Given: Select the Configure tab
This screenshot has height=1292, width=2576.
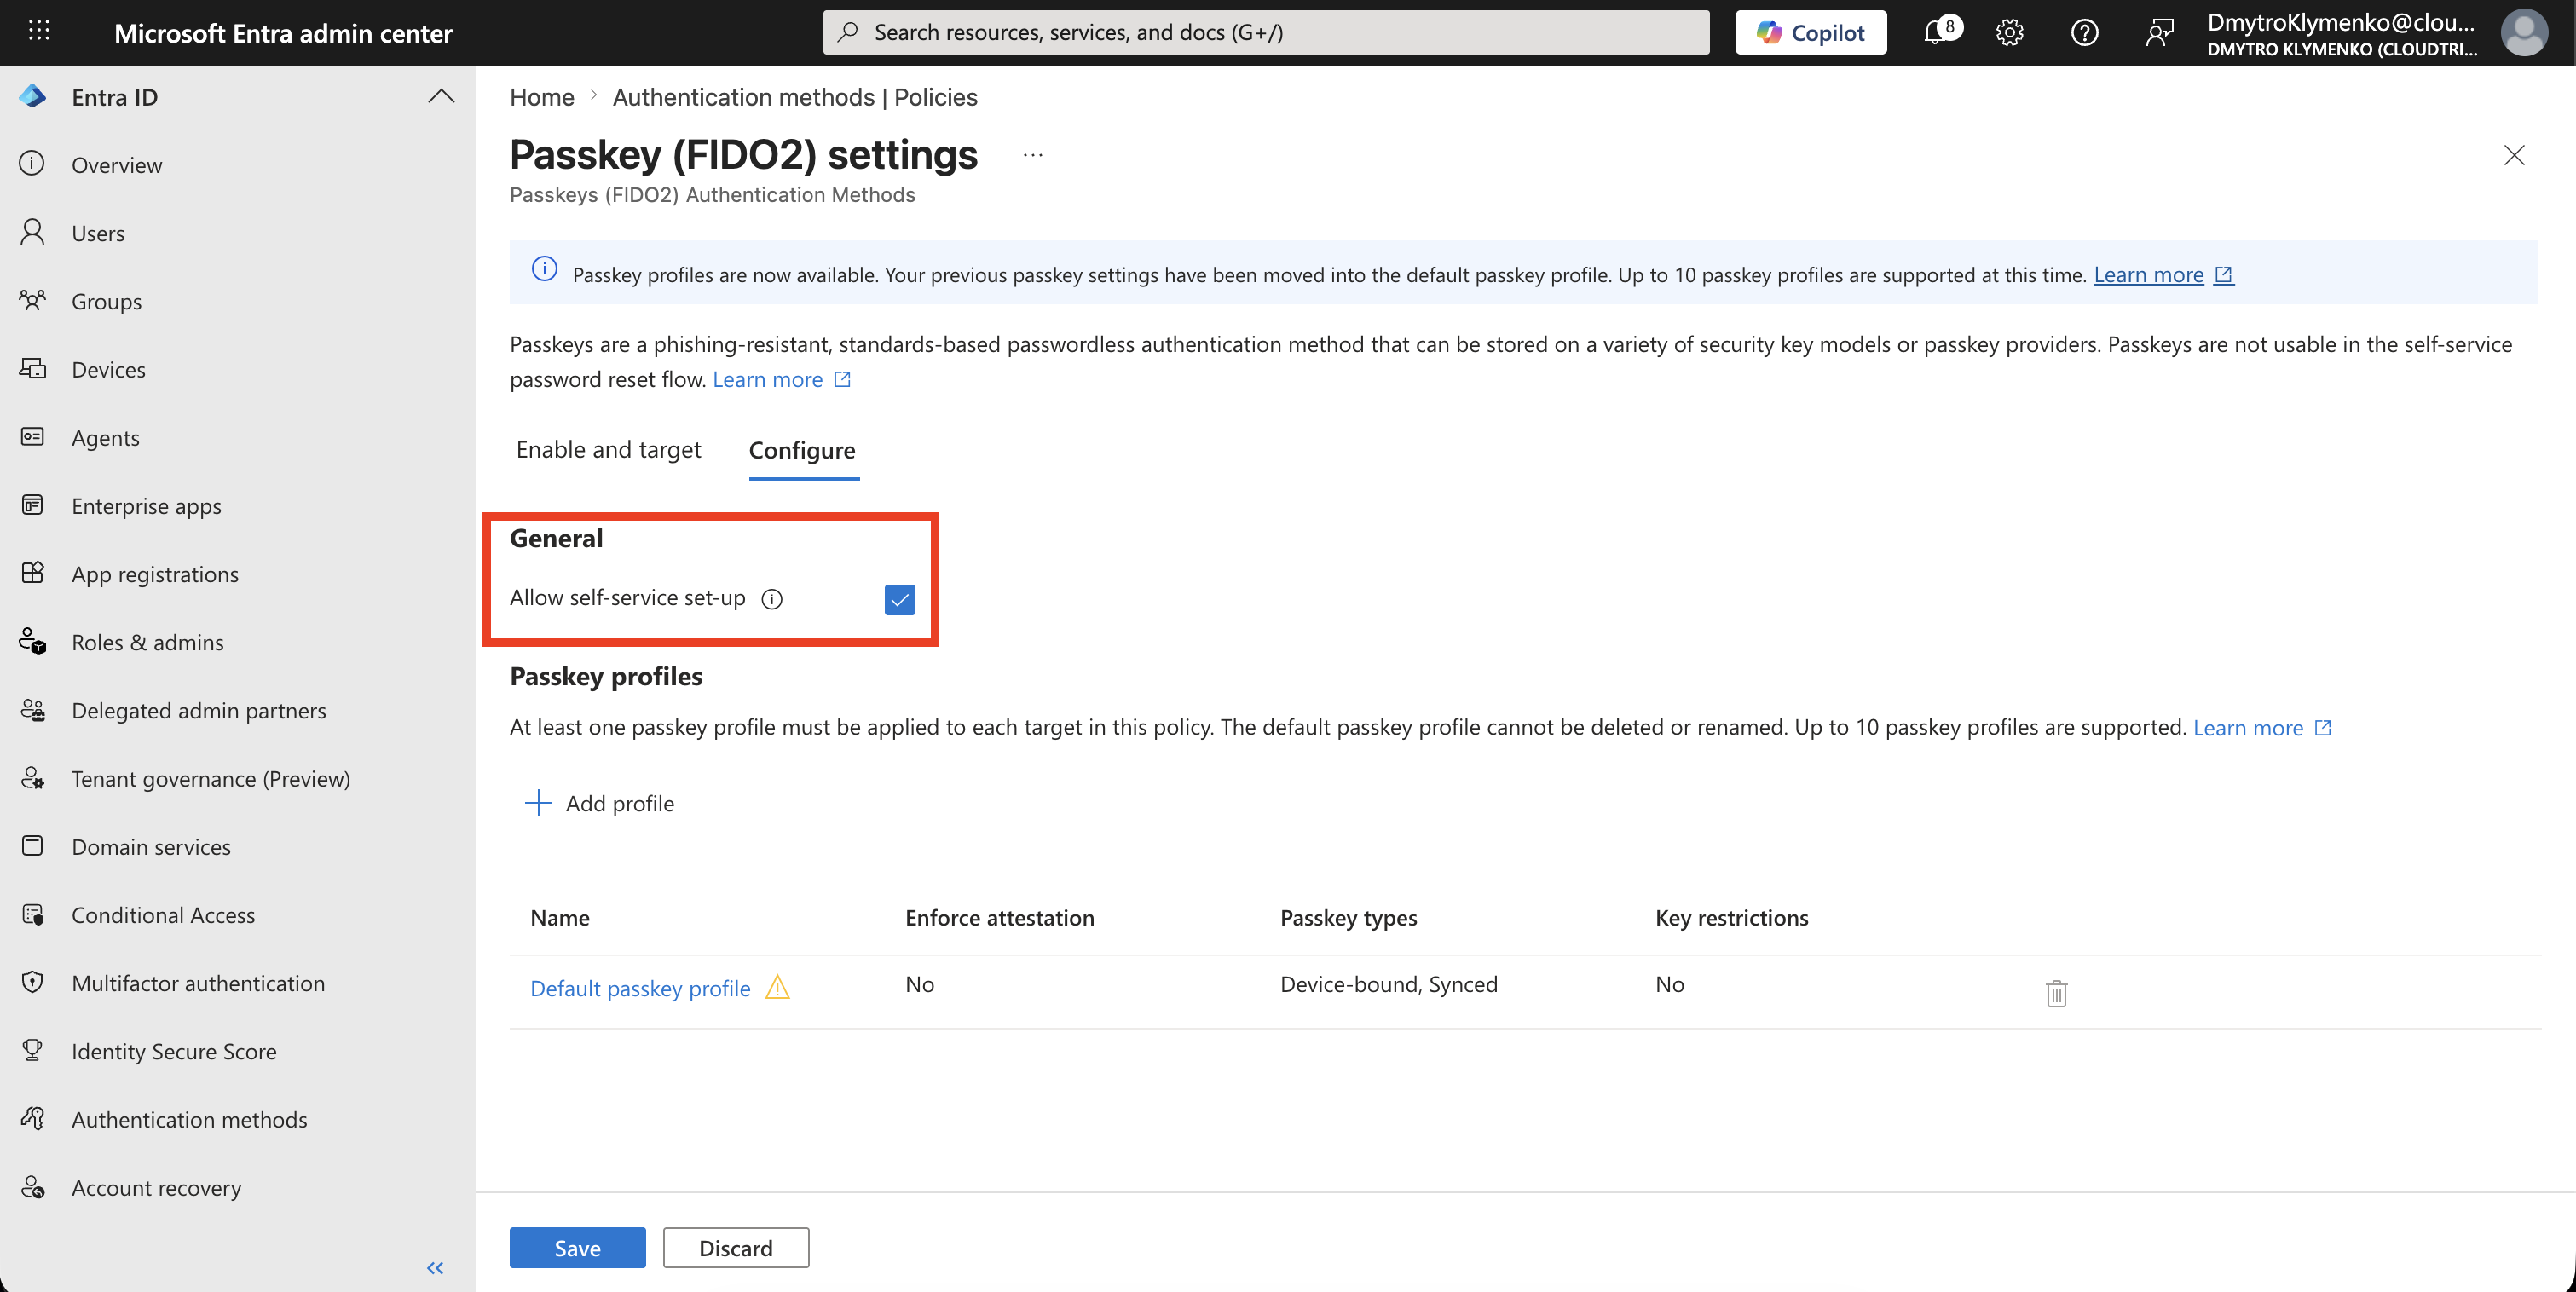Looking at the screenshot, I should click(x=802, y=450).
